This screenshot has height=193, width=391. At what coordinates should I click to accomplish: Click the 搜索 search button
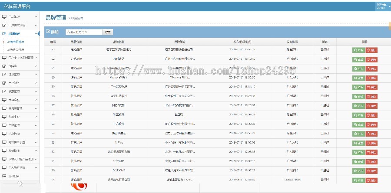[108, 32]
